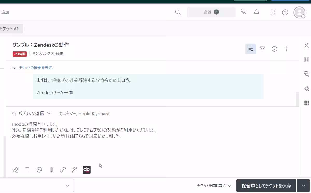This screenshot has height=193, width=311.
Task: Open the knowledge panel in the right sidebar
Action: coord(307,60)
